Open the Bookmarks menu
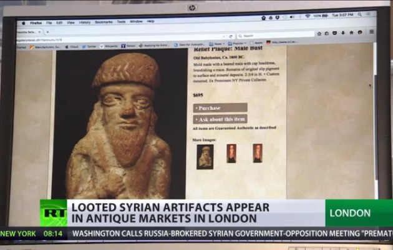 103,22
